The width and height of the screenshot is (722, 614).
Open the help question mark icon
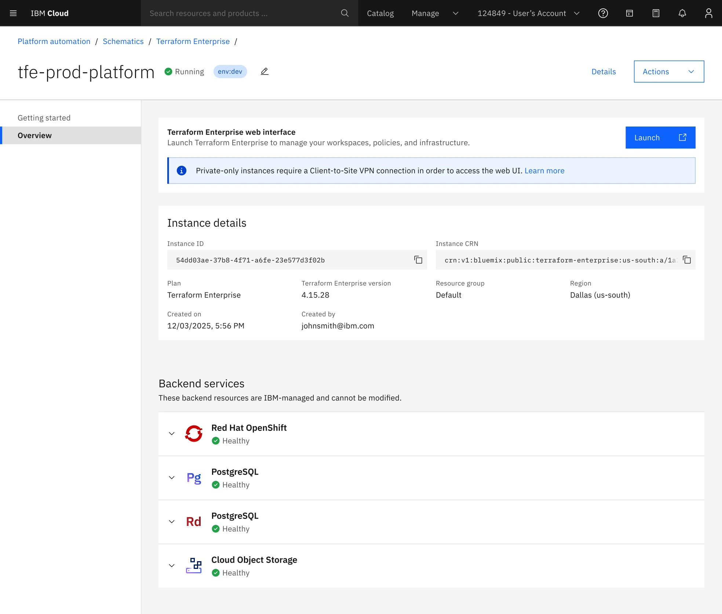603,13
